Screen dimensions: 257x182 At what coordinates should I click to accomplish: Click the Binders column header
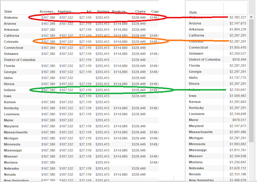click(103, 12)
